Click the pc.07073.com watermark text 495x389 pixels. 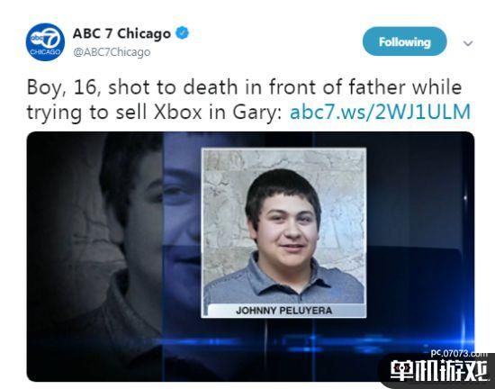[459, 353]
